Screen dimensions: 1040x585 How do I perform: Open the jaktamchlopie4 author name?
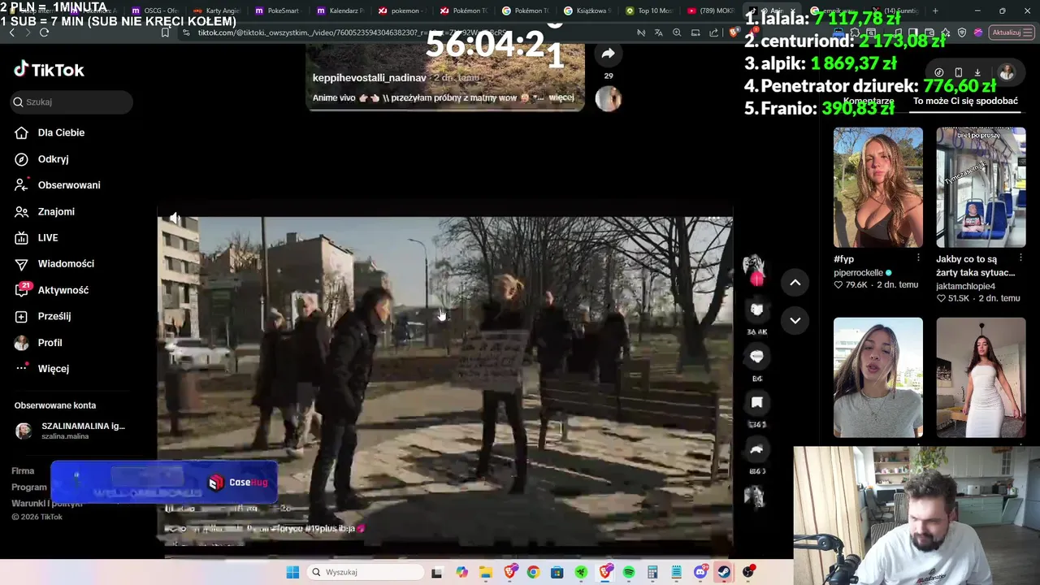pos(965,286)
